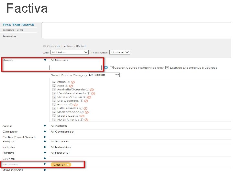Exclude CIS Countries with the not icon
Viewport: 233px width, 175px height.
86,101
